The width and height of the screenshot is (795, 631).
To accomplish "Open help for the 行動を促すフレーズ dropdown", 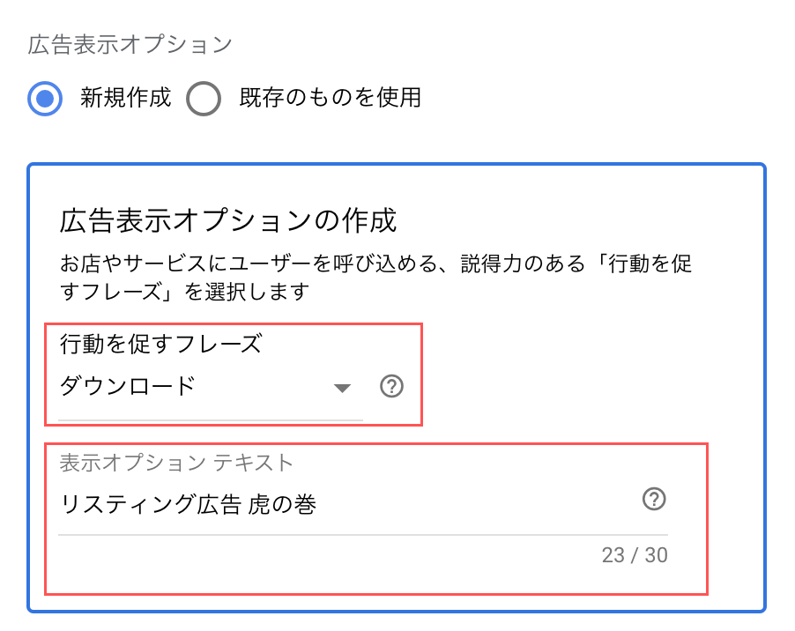I will click(x=391, y=387).
